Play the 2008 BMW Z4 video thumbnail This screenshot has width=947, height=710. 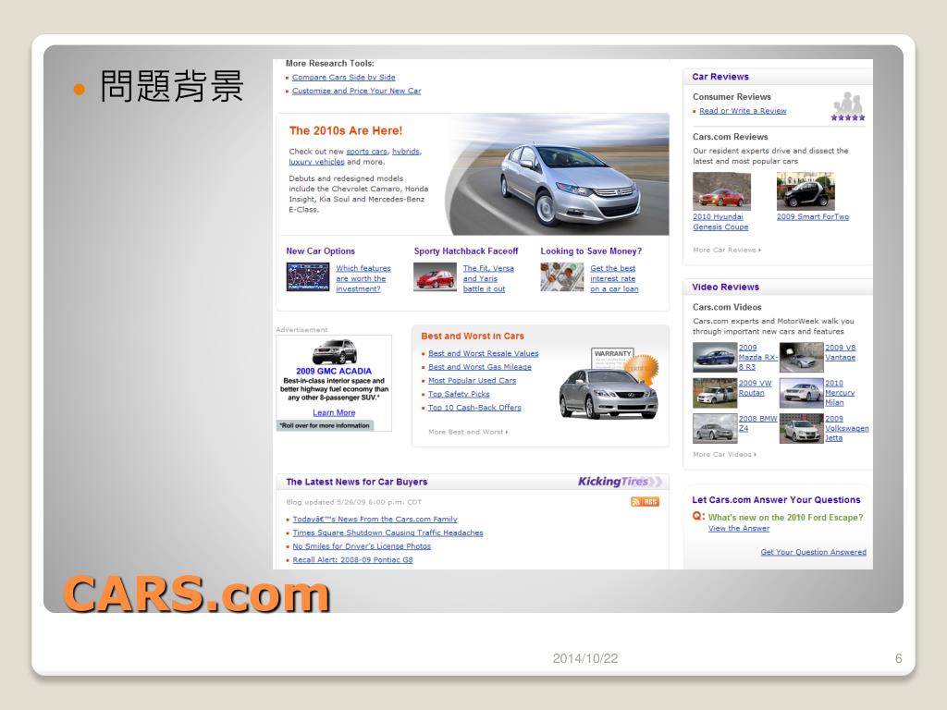click(715, 428)
